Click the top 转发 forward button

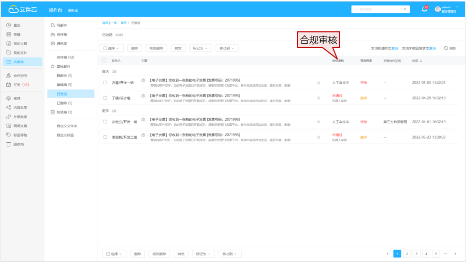coord(178,48)
